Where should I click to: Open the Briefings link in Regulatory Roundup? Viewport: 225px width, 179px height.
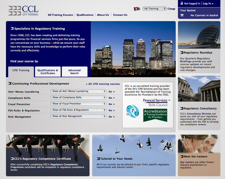click(x=186, y=61)
